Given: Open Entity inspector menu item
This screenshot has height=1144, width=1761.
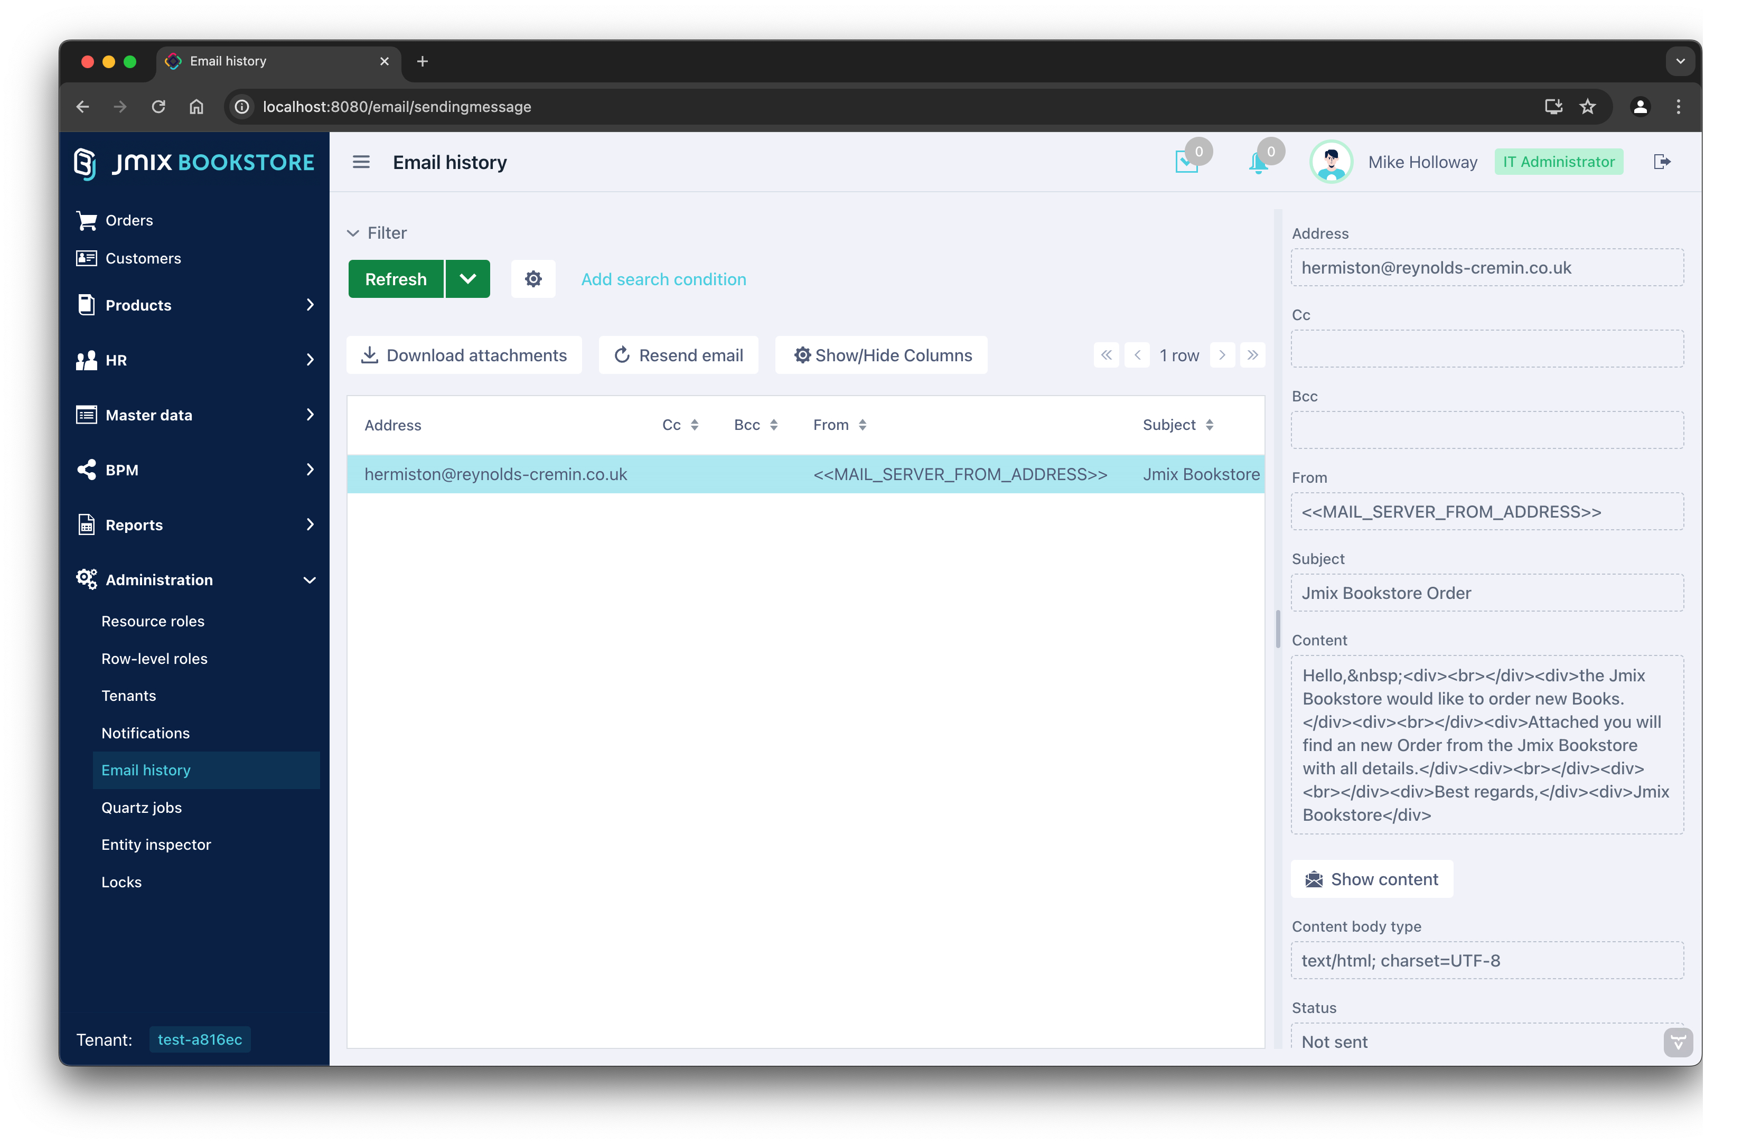Looking at the screenshot, I should pyautogui.click(x=156, y=845).
